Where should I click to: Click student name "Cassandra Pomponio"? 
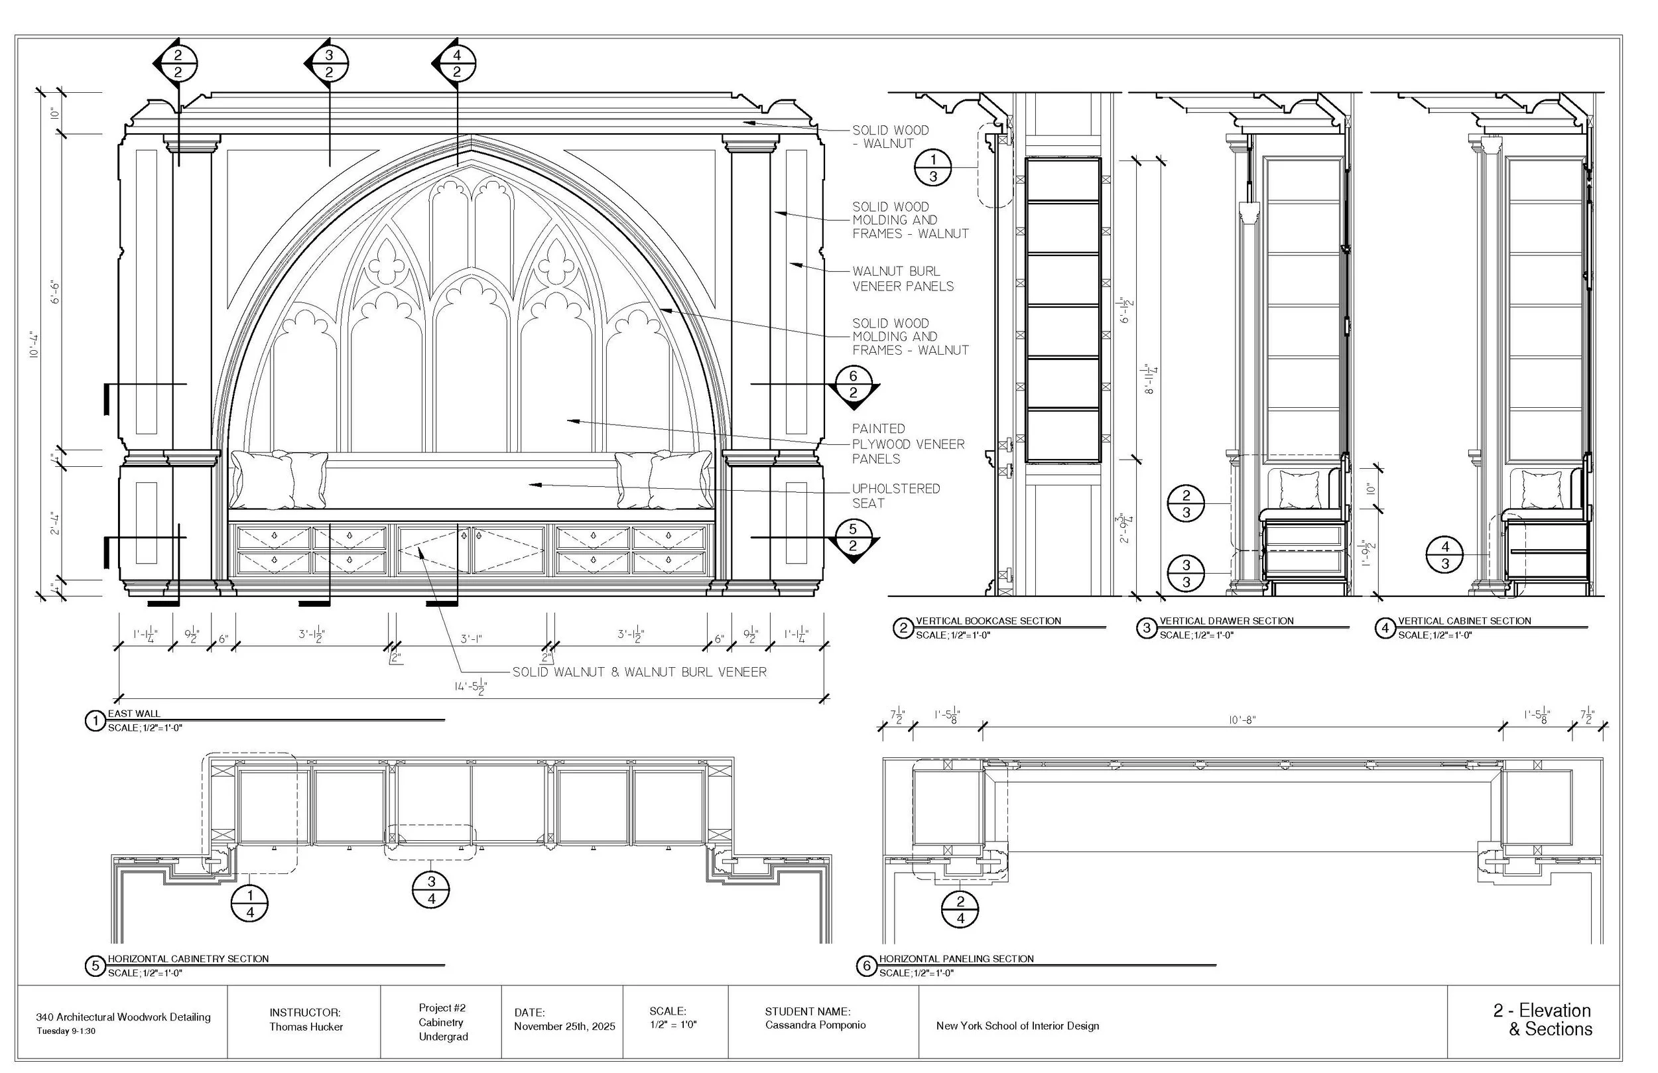pos(815,1025)
